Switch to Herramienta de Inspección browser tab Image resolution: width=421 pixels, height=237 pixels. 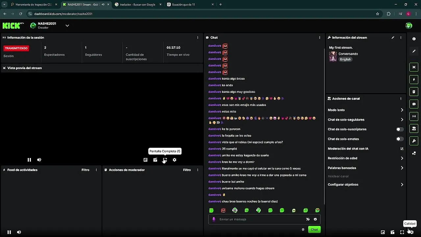(x=34, y=5)
